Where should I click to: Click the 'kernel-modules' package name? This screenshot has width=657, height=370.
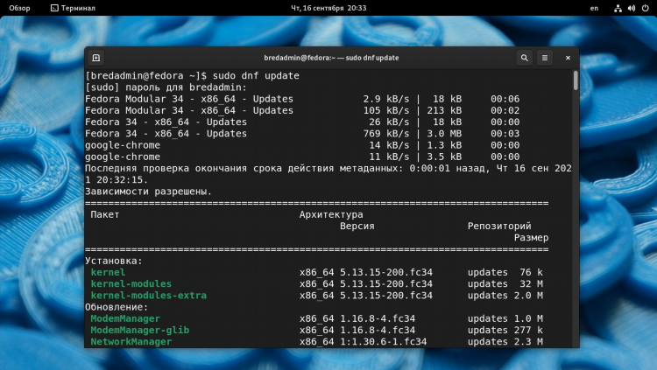tap(131, 284)
